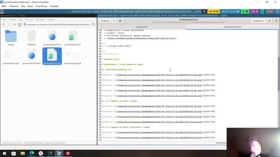This screenshot has height=157, width=280.
Task: Click the Сохранить button
Action: (258, 21)
